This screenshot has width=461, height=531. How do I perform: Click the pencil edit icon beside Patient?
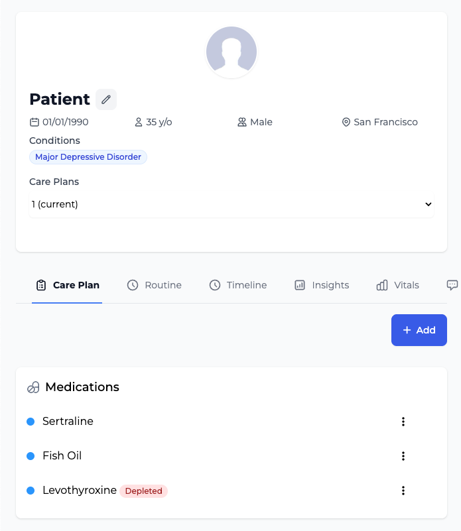(x=106, y=99)
